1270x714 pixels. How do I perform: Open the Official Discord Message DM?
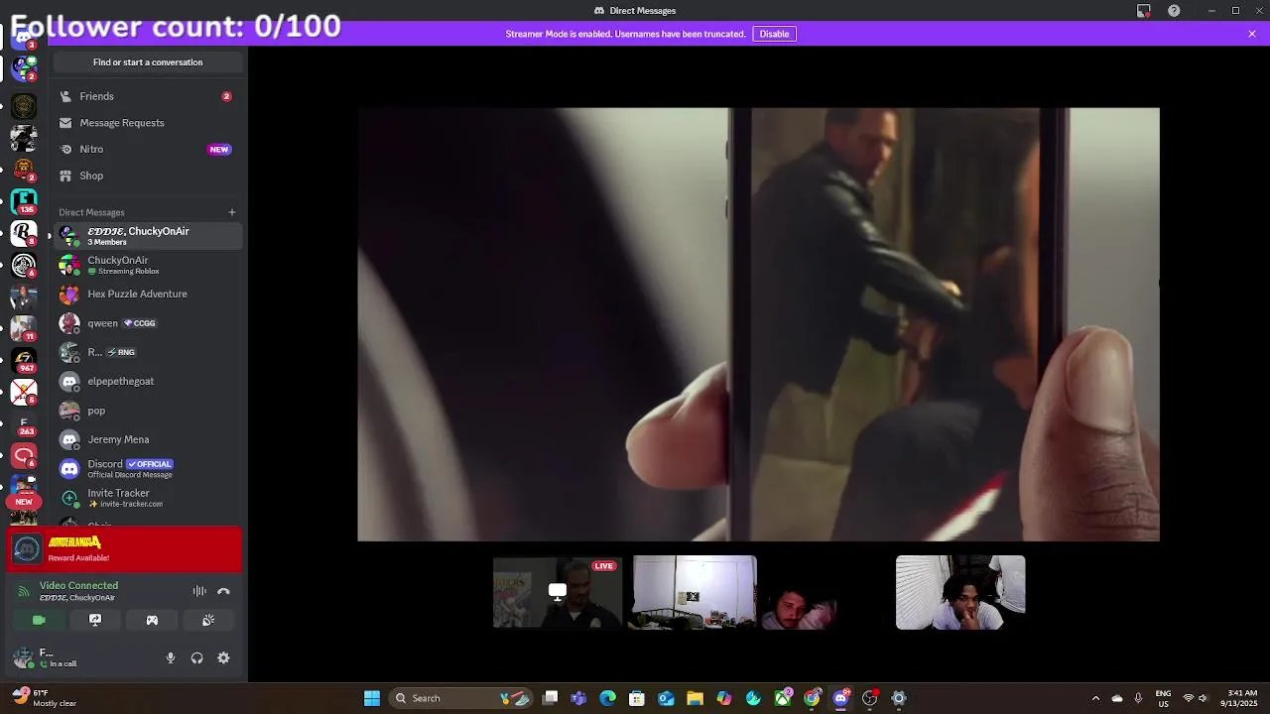(148, 468)
